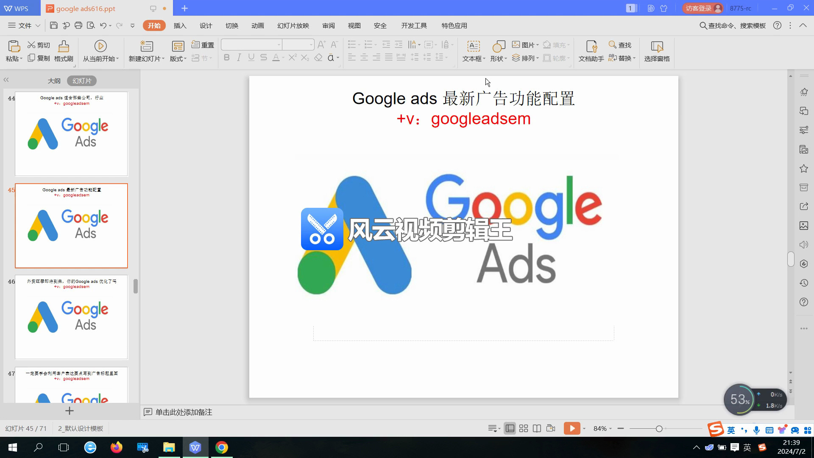Click the zoom out minus button
Screen dimensions: 814x458
pyautogui.click(x=621, y=428)
